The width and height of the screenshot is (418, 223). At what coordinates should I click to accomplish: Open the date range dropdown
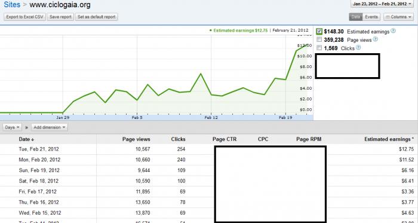coord(382,4)
